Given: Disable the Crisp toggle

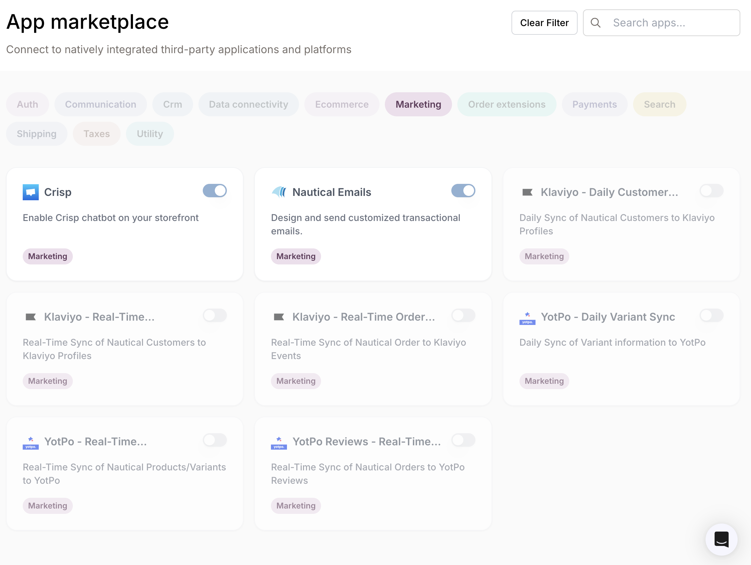Looking at the screenshot, I should 214,191.
